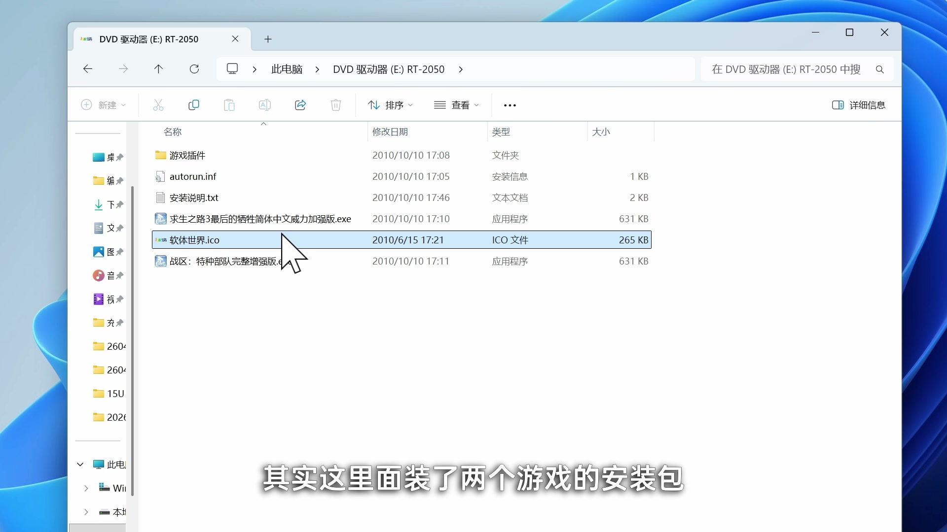Select the Music item in sidebar

pyautogui.click(x=108, y=275)
